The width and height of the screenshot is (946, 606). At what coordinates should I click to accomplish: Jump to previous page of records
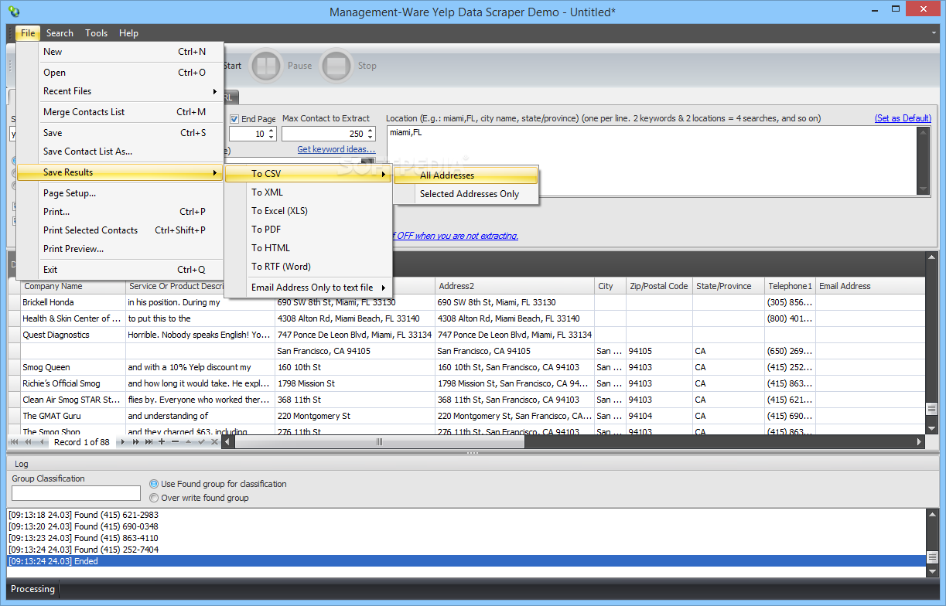point(29,442)
